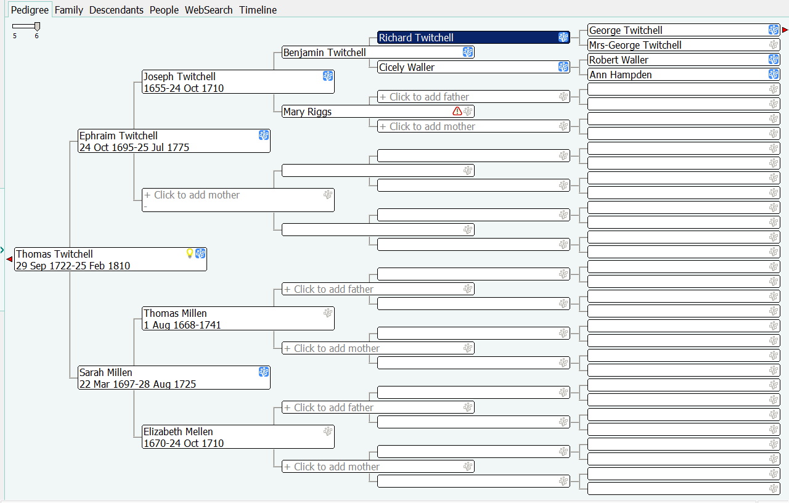Screen dimensions: 789x503
Task: Select Mary Riggs
Action: [x=378, y=112]
